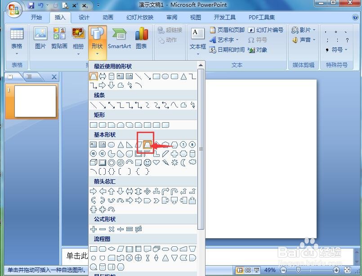Select the heart shape in basic shapes
Viewport: 362px width, 276px height.
point(156,163)
